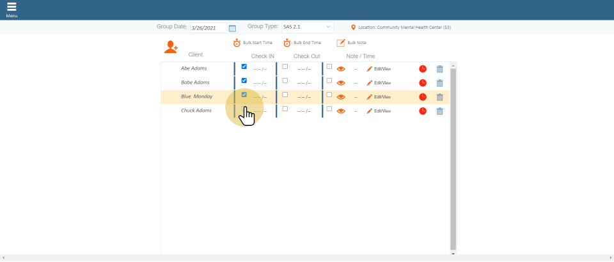Tick the Check Out box for Babe Adams
The height and width of the screenshot is (262, 614).
tap(285, 81)
